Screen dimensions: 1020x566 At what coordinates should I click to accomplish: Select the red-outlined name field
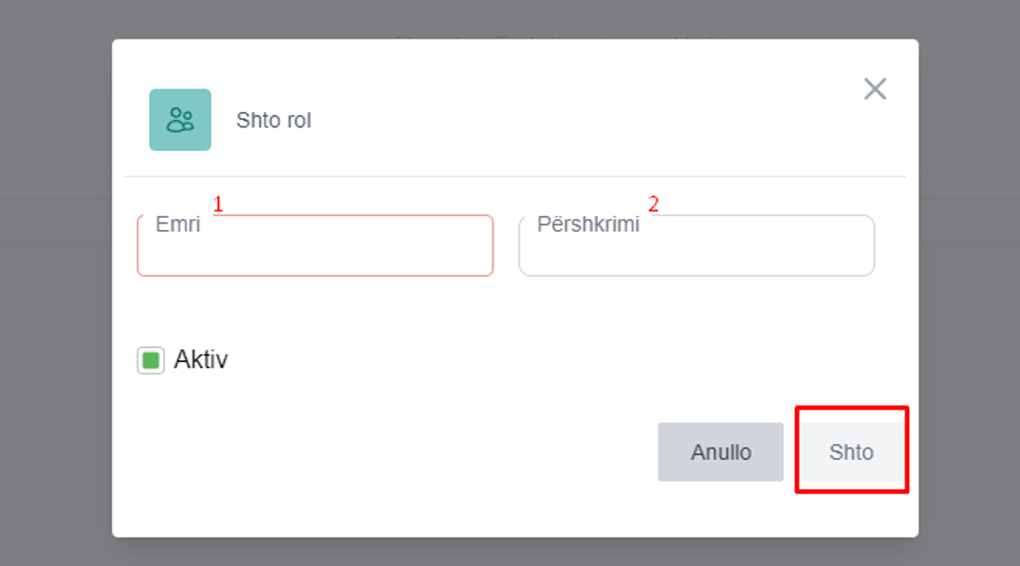point(315,252)
